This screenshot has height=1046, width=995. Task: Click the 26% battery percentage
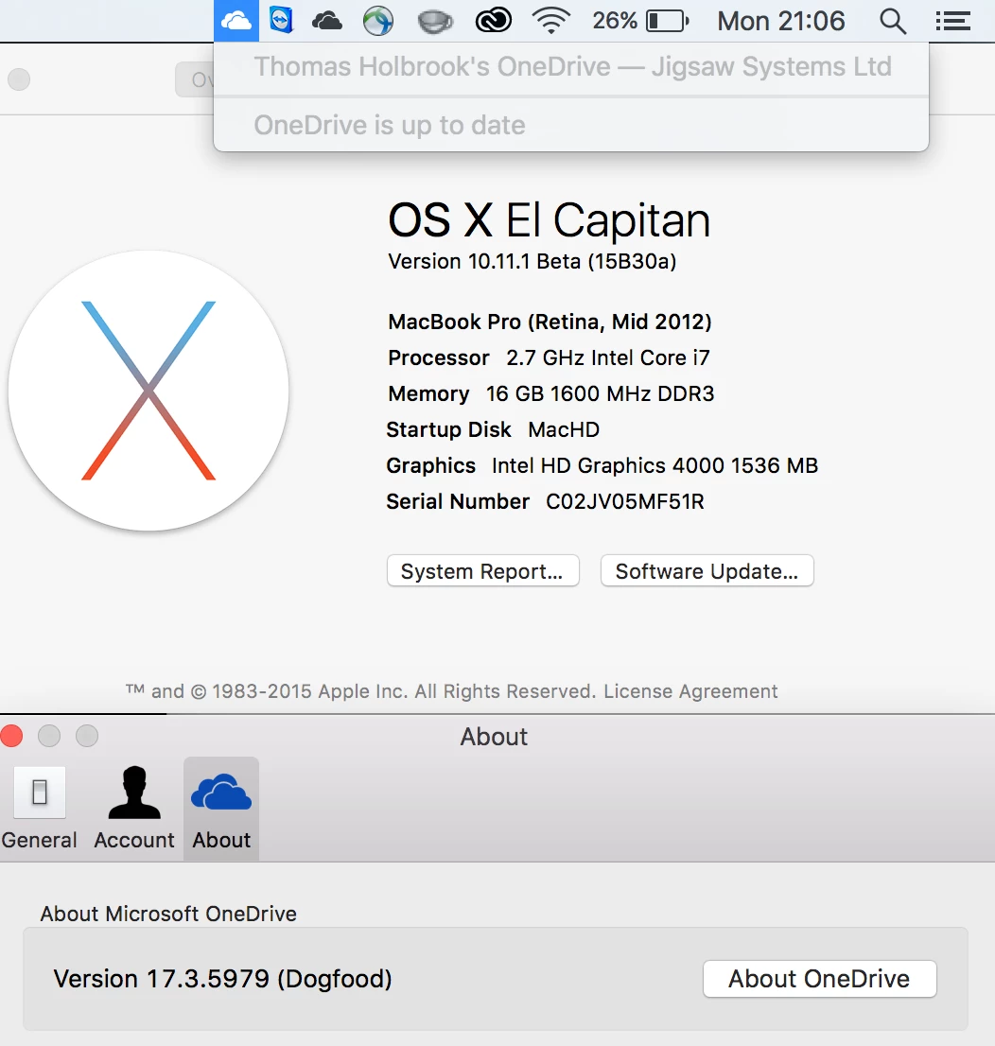tap(615, 21)
